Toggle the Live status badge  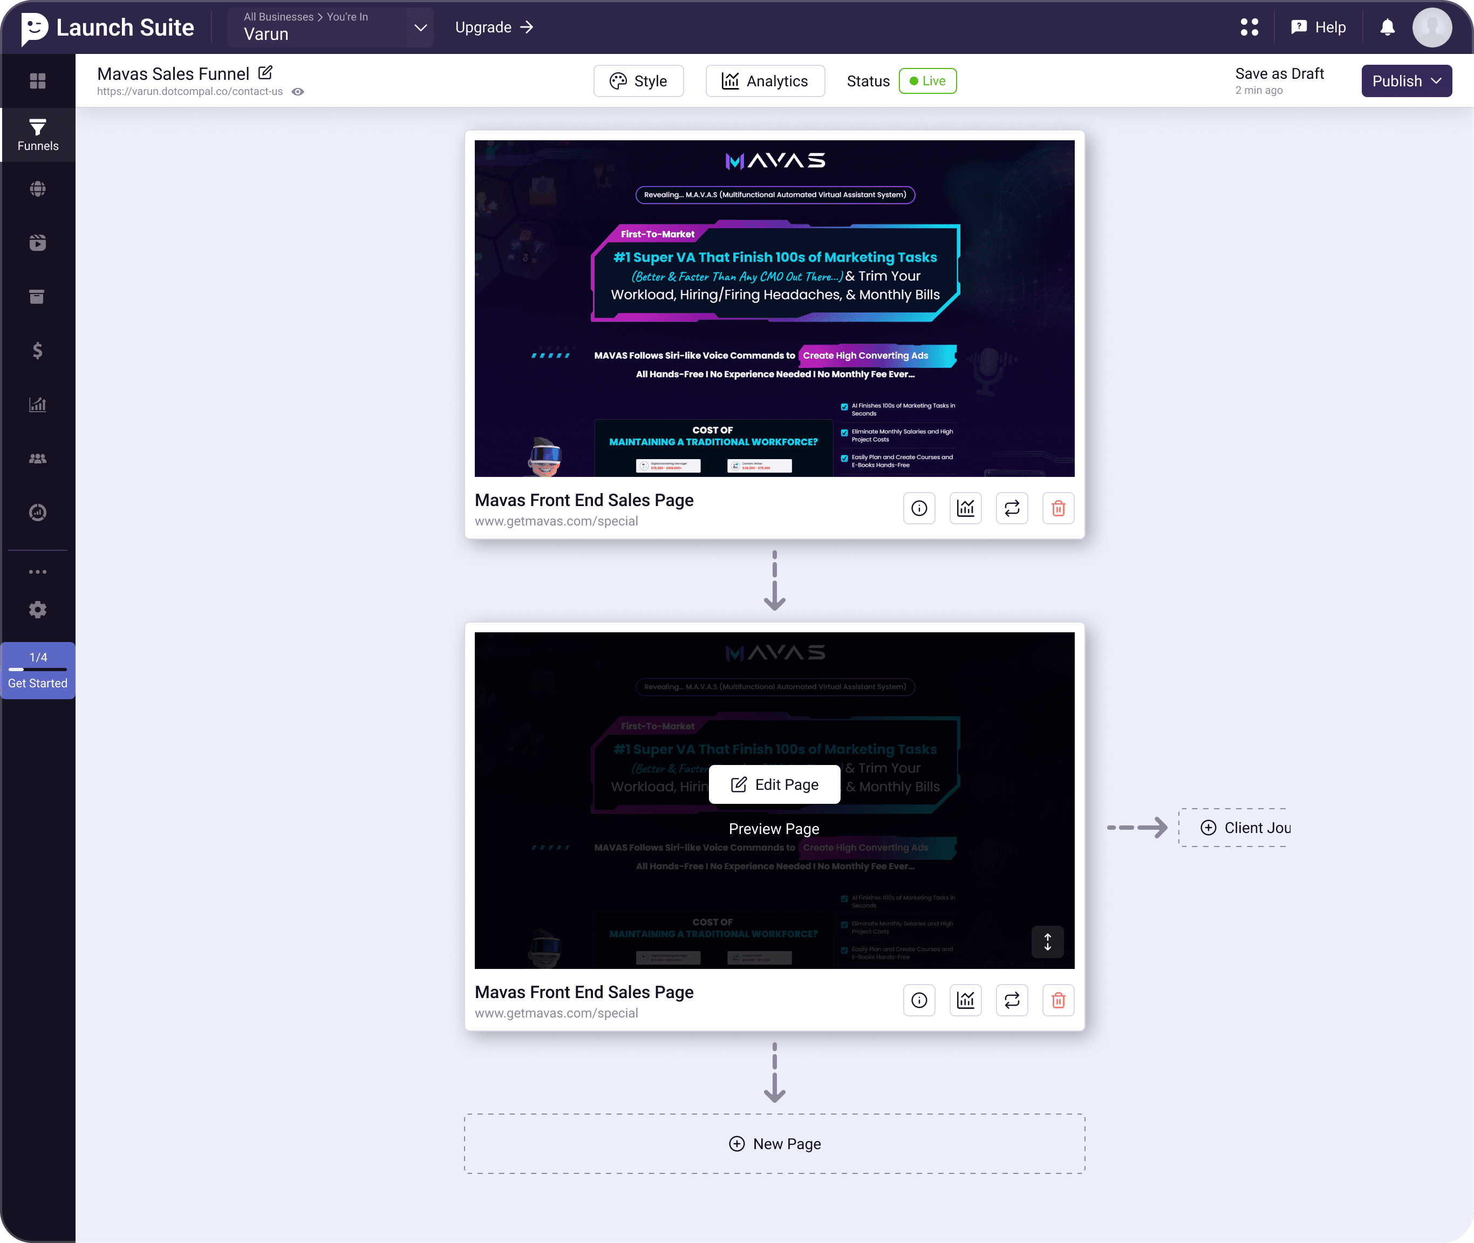point(927,81)
